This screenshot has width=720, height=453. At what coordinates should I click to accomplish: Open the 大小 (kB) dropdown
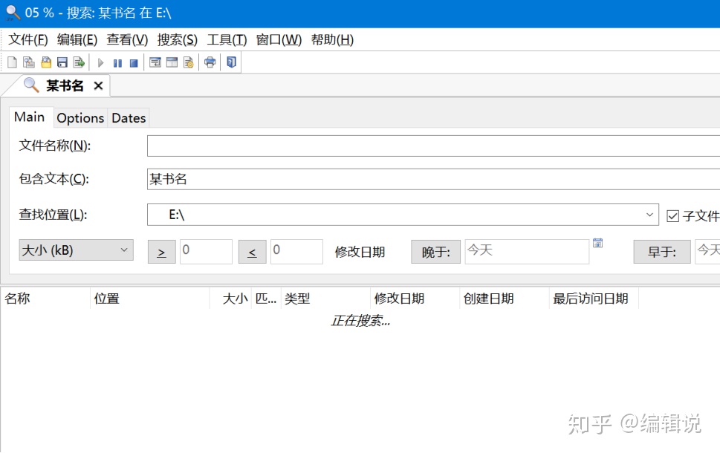pos(77,250)
